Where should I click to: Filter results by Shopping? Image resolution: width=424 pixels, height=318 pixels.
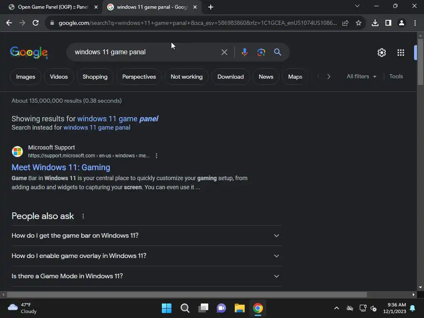(x=95, y=77)
